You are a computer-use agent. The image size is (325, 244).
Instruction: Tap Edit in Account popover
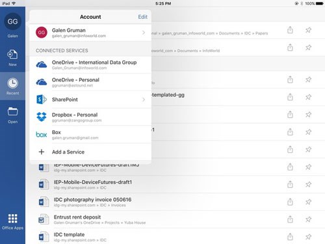click(143, 17)
